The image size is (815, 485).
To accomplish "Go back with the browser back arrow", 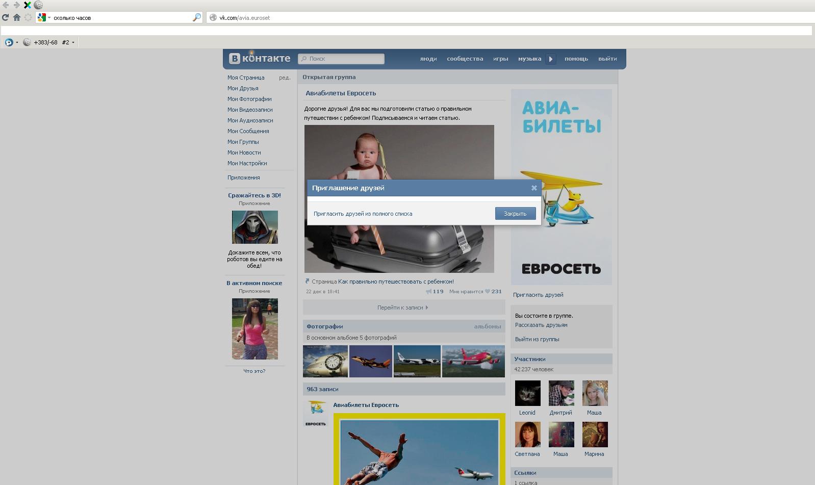I will (6, 5).
